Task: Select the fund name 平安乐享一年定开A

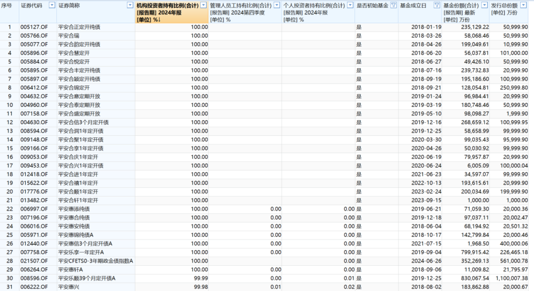Action: (x=81, y=252)
